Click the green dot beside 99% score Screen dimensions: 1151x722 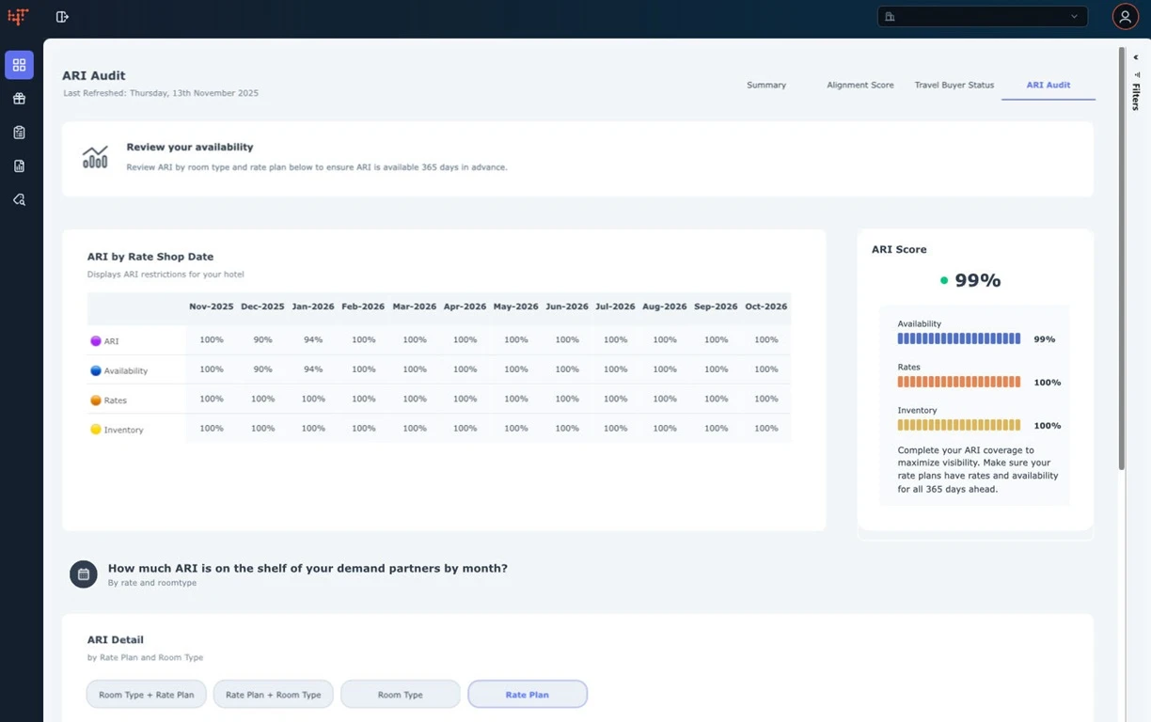[944, 280]
